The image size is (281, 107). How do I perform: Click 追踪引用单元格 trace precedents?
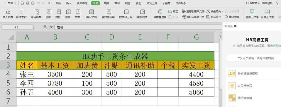(x=193, y=11)
